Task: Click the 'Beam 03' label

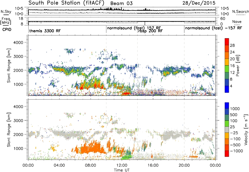Action: click(121, 3)
